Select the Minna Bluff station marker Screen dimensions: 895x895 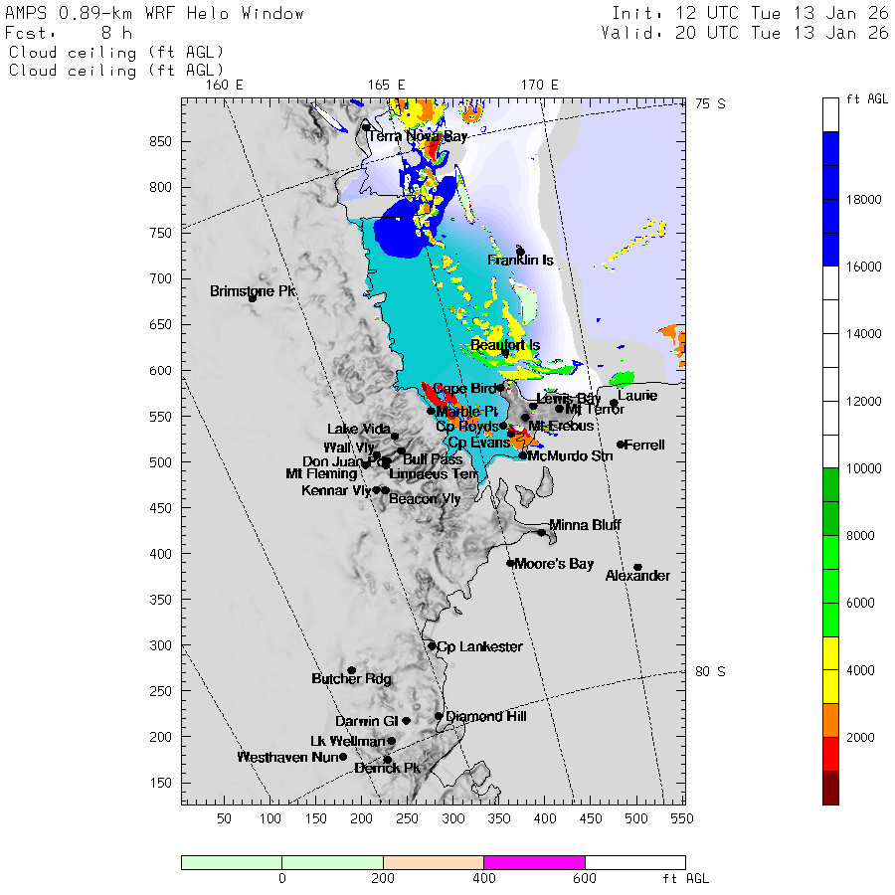coord(542,532)
